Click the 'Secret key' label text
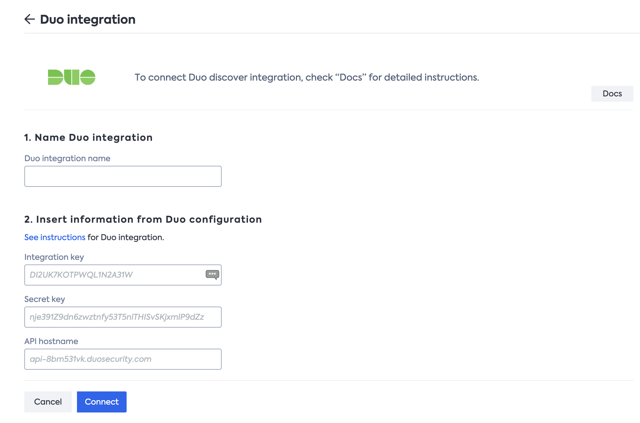The image size is (640, 423). 44,299
